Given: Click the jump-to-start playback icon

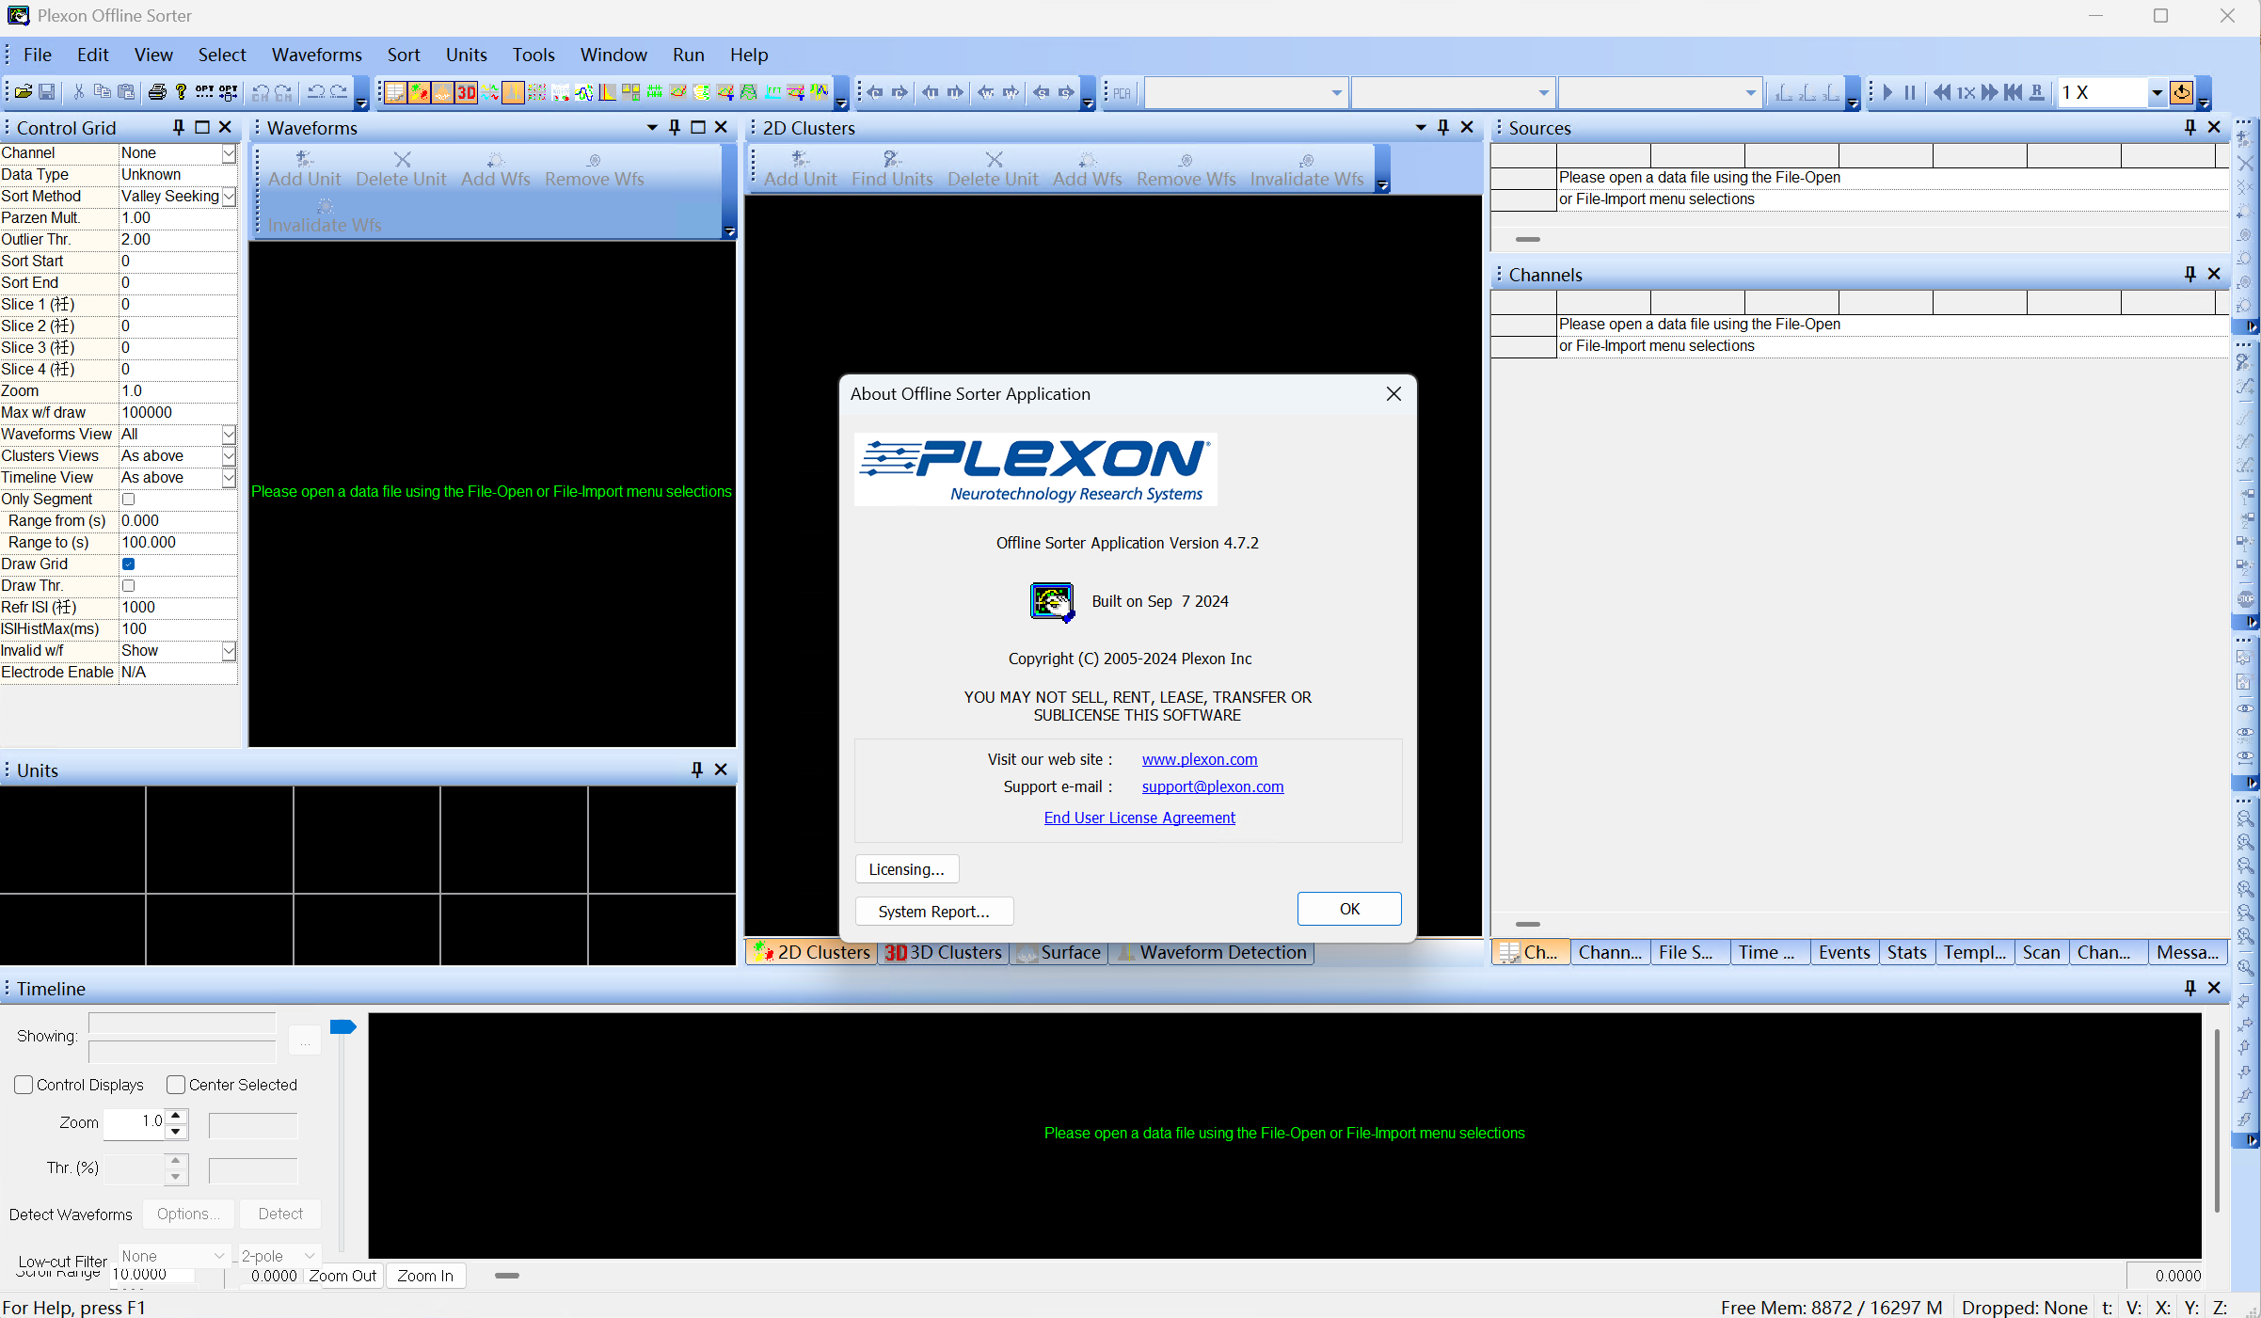Looking at the screenshot, I should pos(2013,92).
